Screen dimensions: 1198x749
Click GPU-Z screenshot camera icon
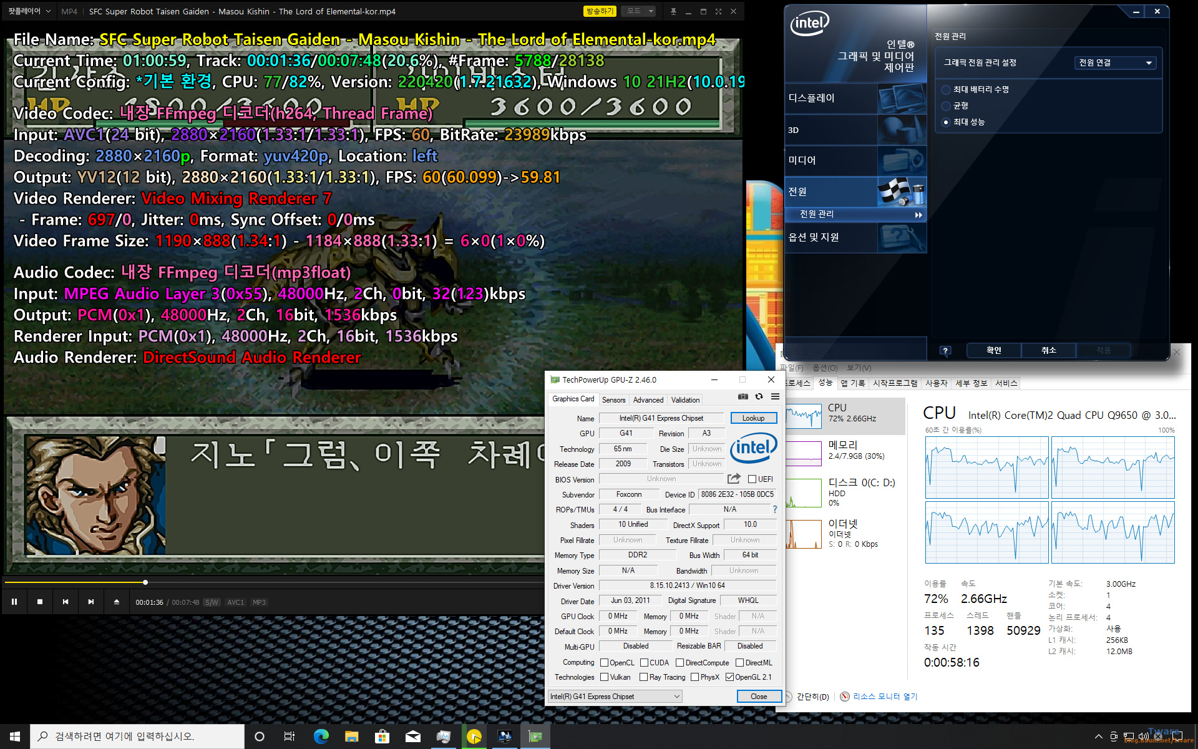click(743, 397)
